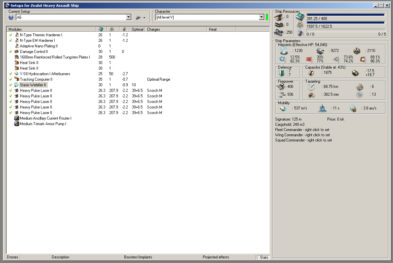
Task: Click the turret firepower icon showing 406
Action: tap(281, 87)
